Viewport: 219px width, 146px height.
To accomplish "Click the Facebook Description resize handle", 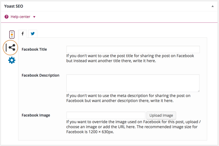I will pos(198,90).
